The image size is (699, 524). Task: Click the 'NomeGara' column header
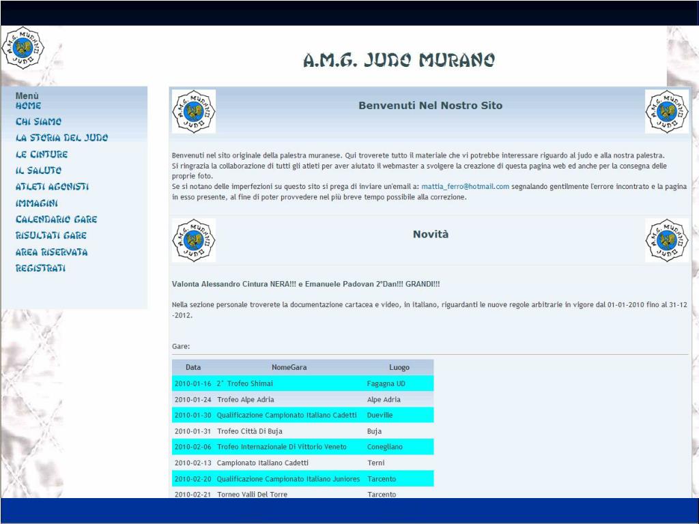pos(289,367)
